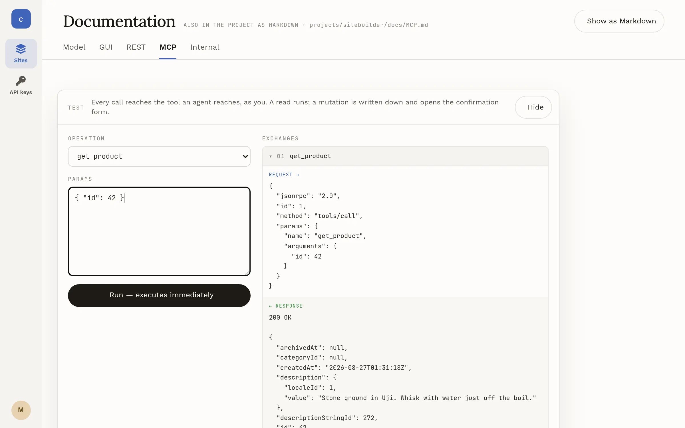Switch to the REST tab
This screenshot has height=428, width=685.
coord(136,47)
